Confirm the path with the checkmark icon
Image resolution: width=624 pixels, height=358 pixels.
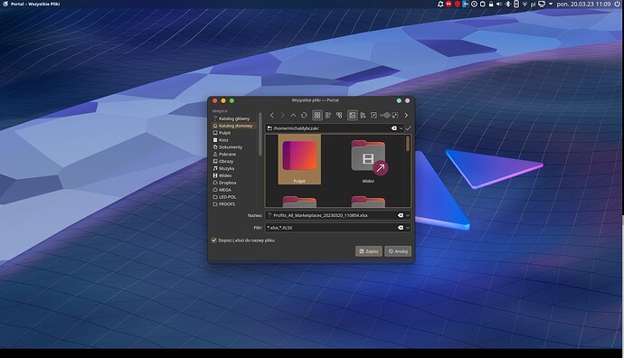(408, 128)
